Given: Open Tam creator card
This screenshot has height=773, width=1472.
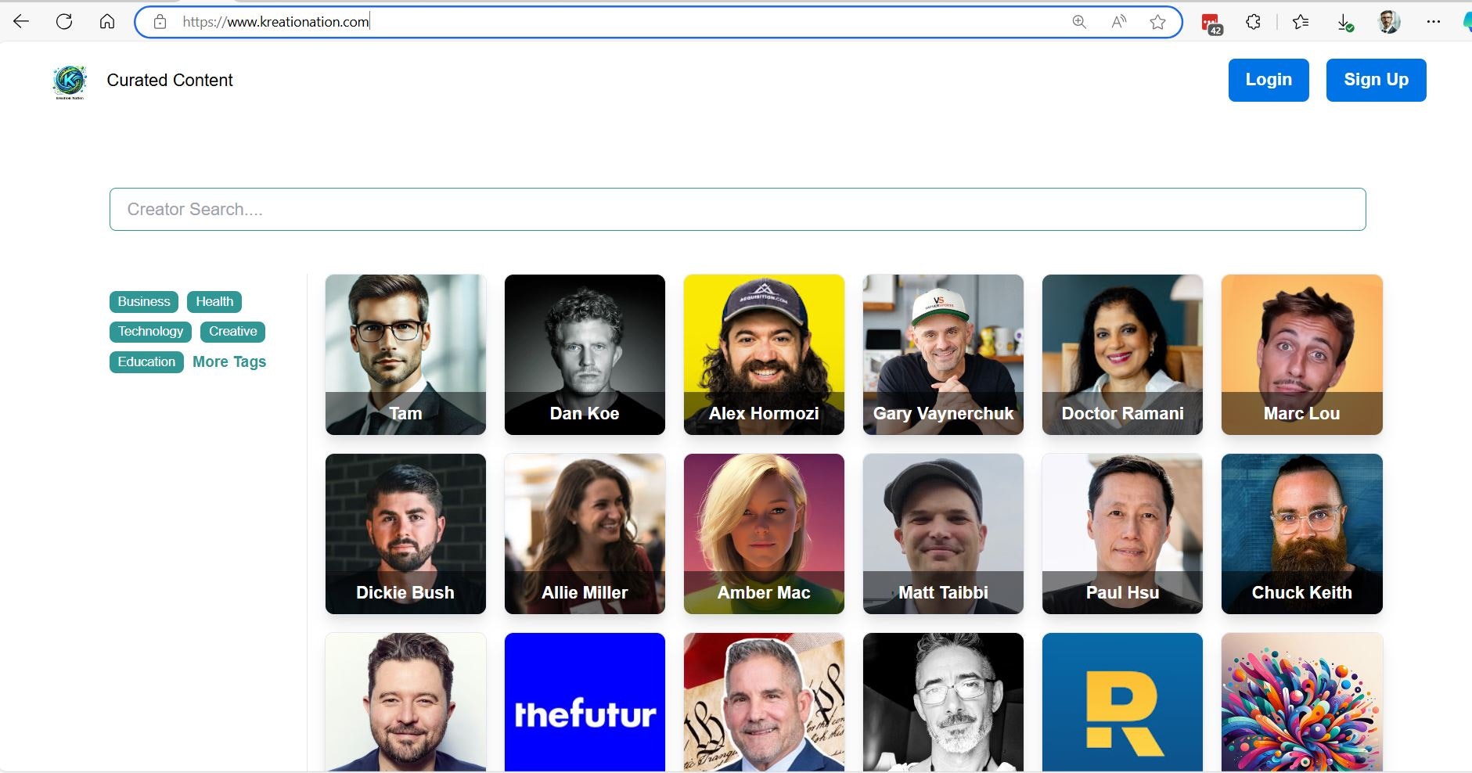Looking at the screenshot, I should tap(405, 354).
